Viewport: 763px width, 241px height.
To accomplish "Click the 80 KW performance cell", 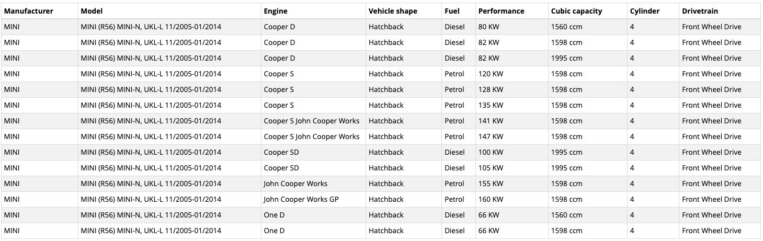I will pos(488,27).
